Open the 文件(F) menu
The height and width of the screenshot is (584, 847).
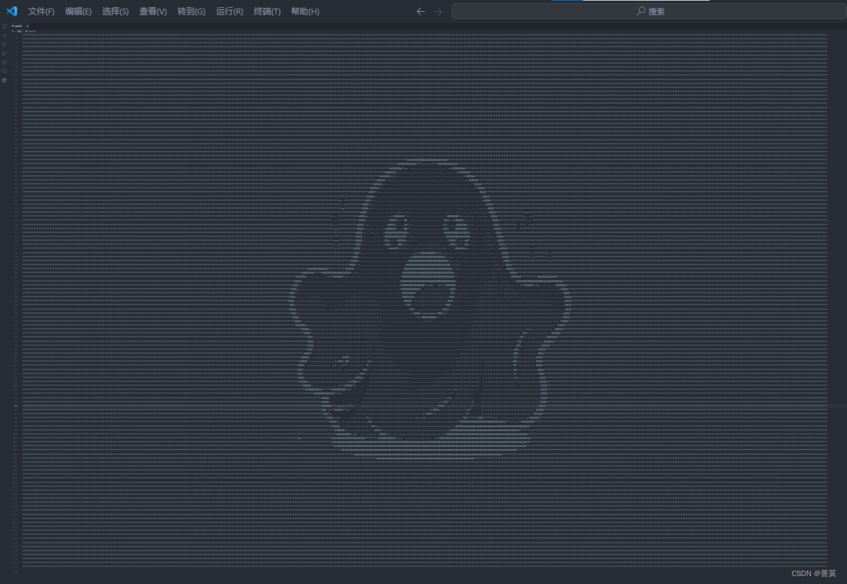click(x=41, y=11)
